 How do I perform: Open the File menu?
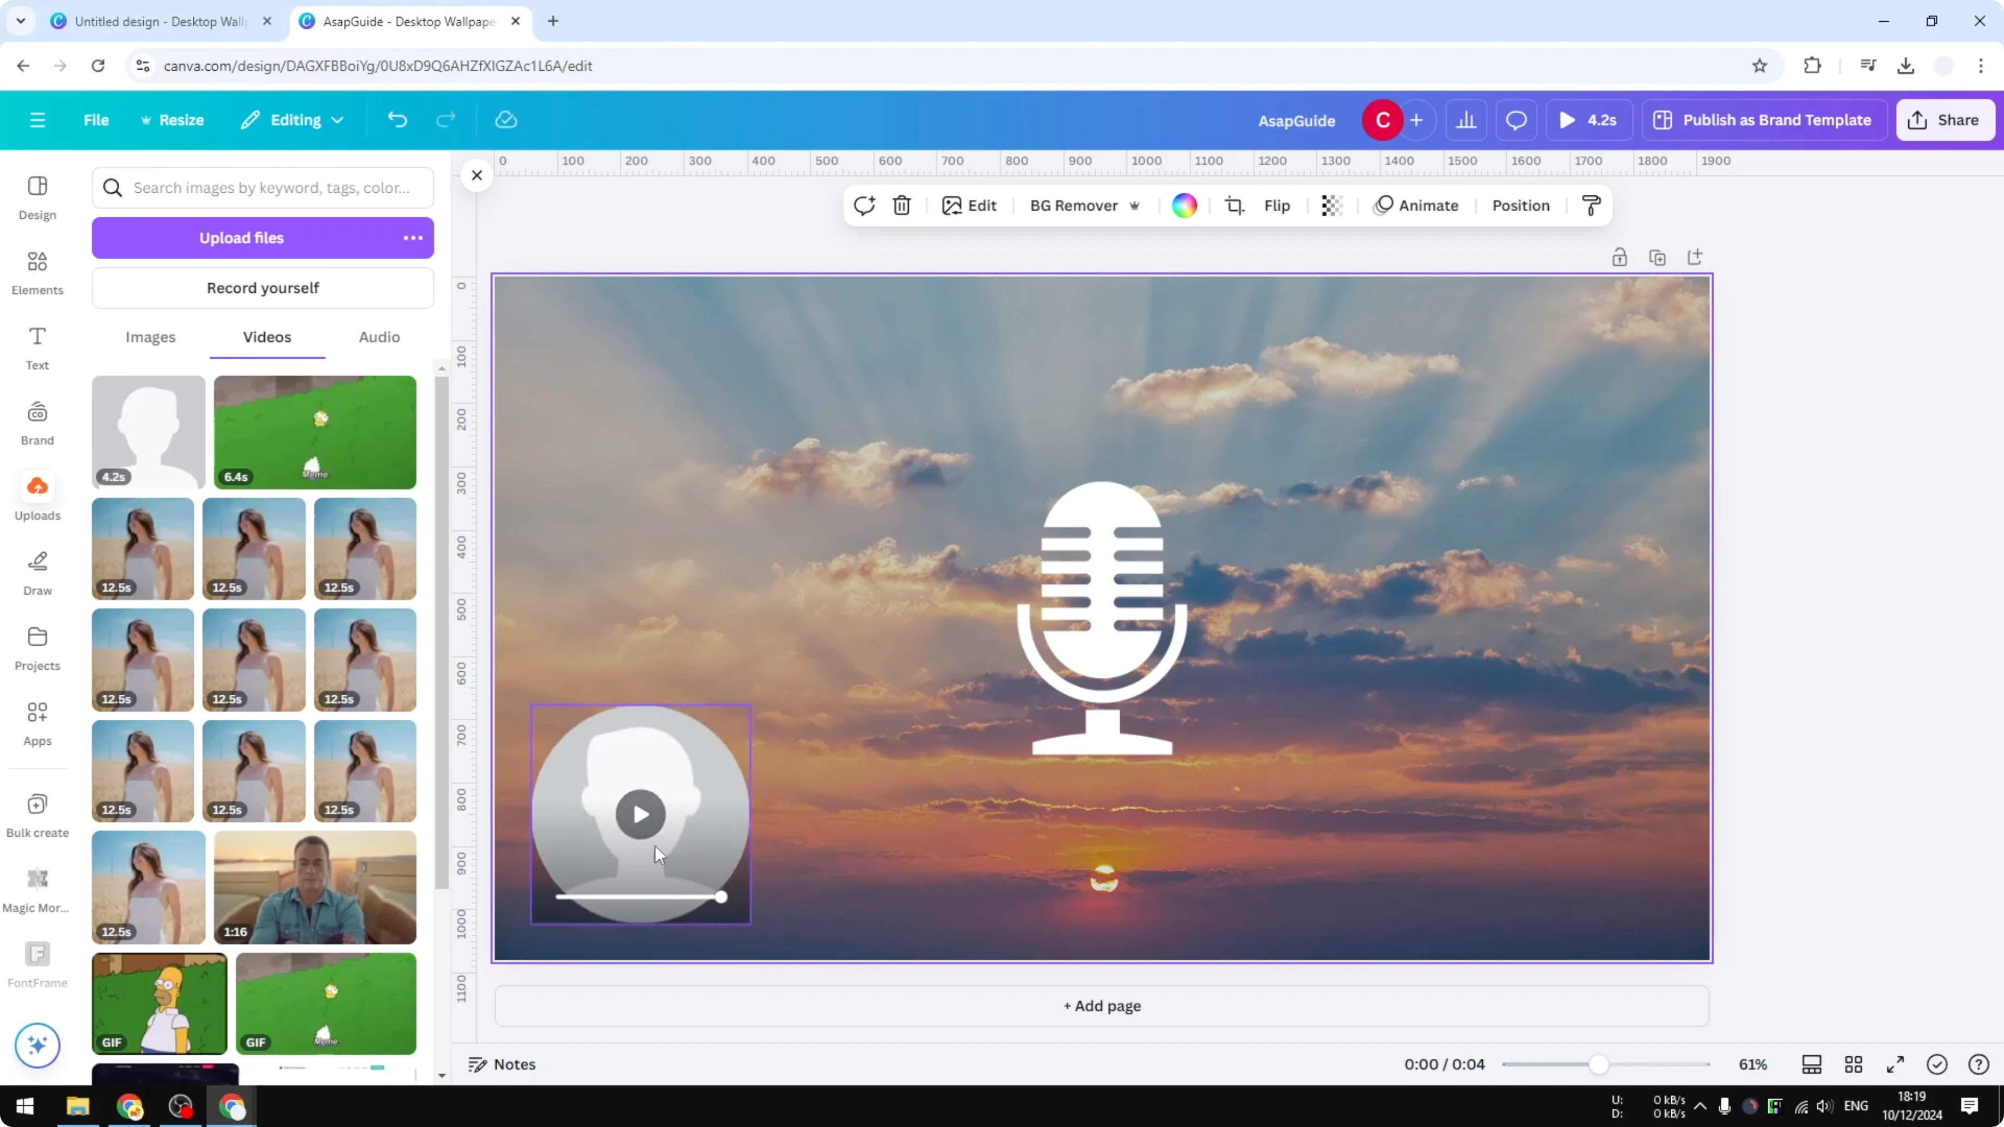(96, 120)
